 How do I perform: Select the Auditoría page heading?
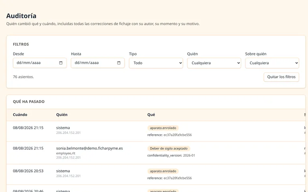(21, 16)
